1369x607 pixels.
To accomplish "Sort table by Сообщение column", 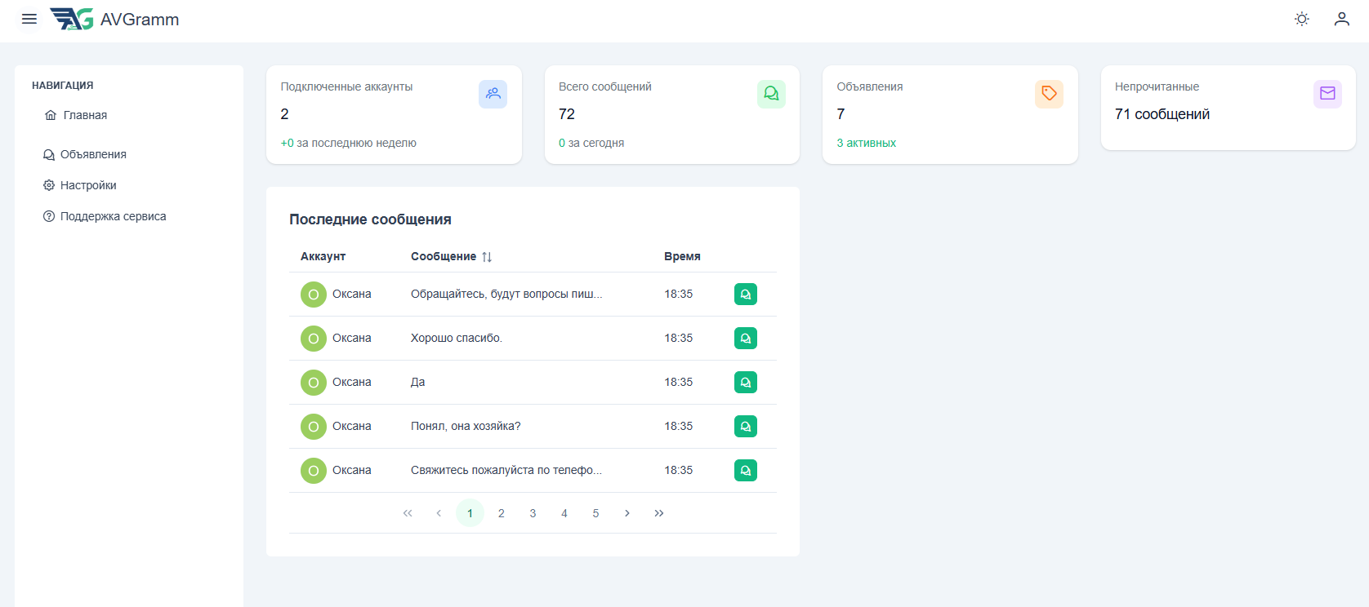I will tap(487, 257).
